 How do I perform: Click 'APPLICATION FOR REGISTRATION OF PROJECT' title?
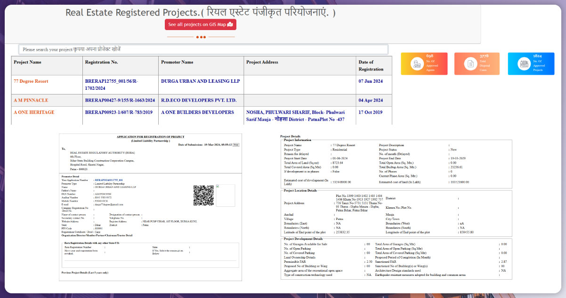click(x=150, y=136)
